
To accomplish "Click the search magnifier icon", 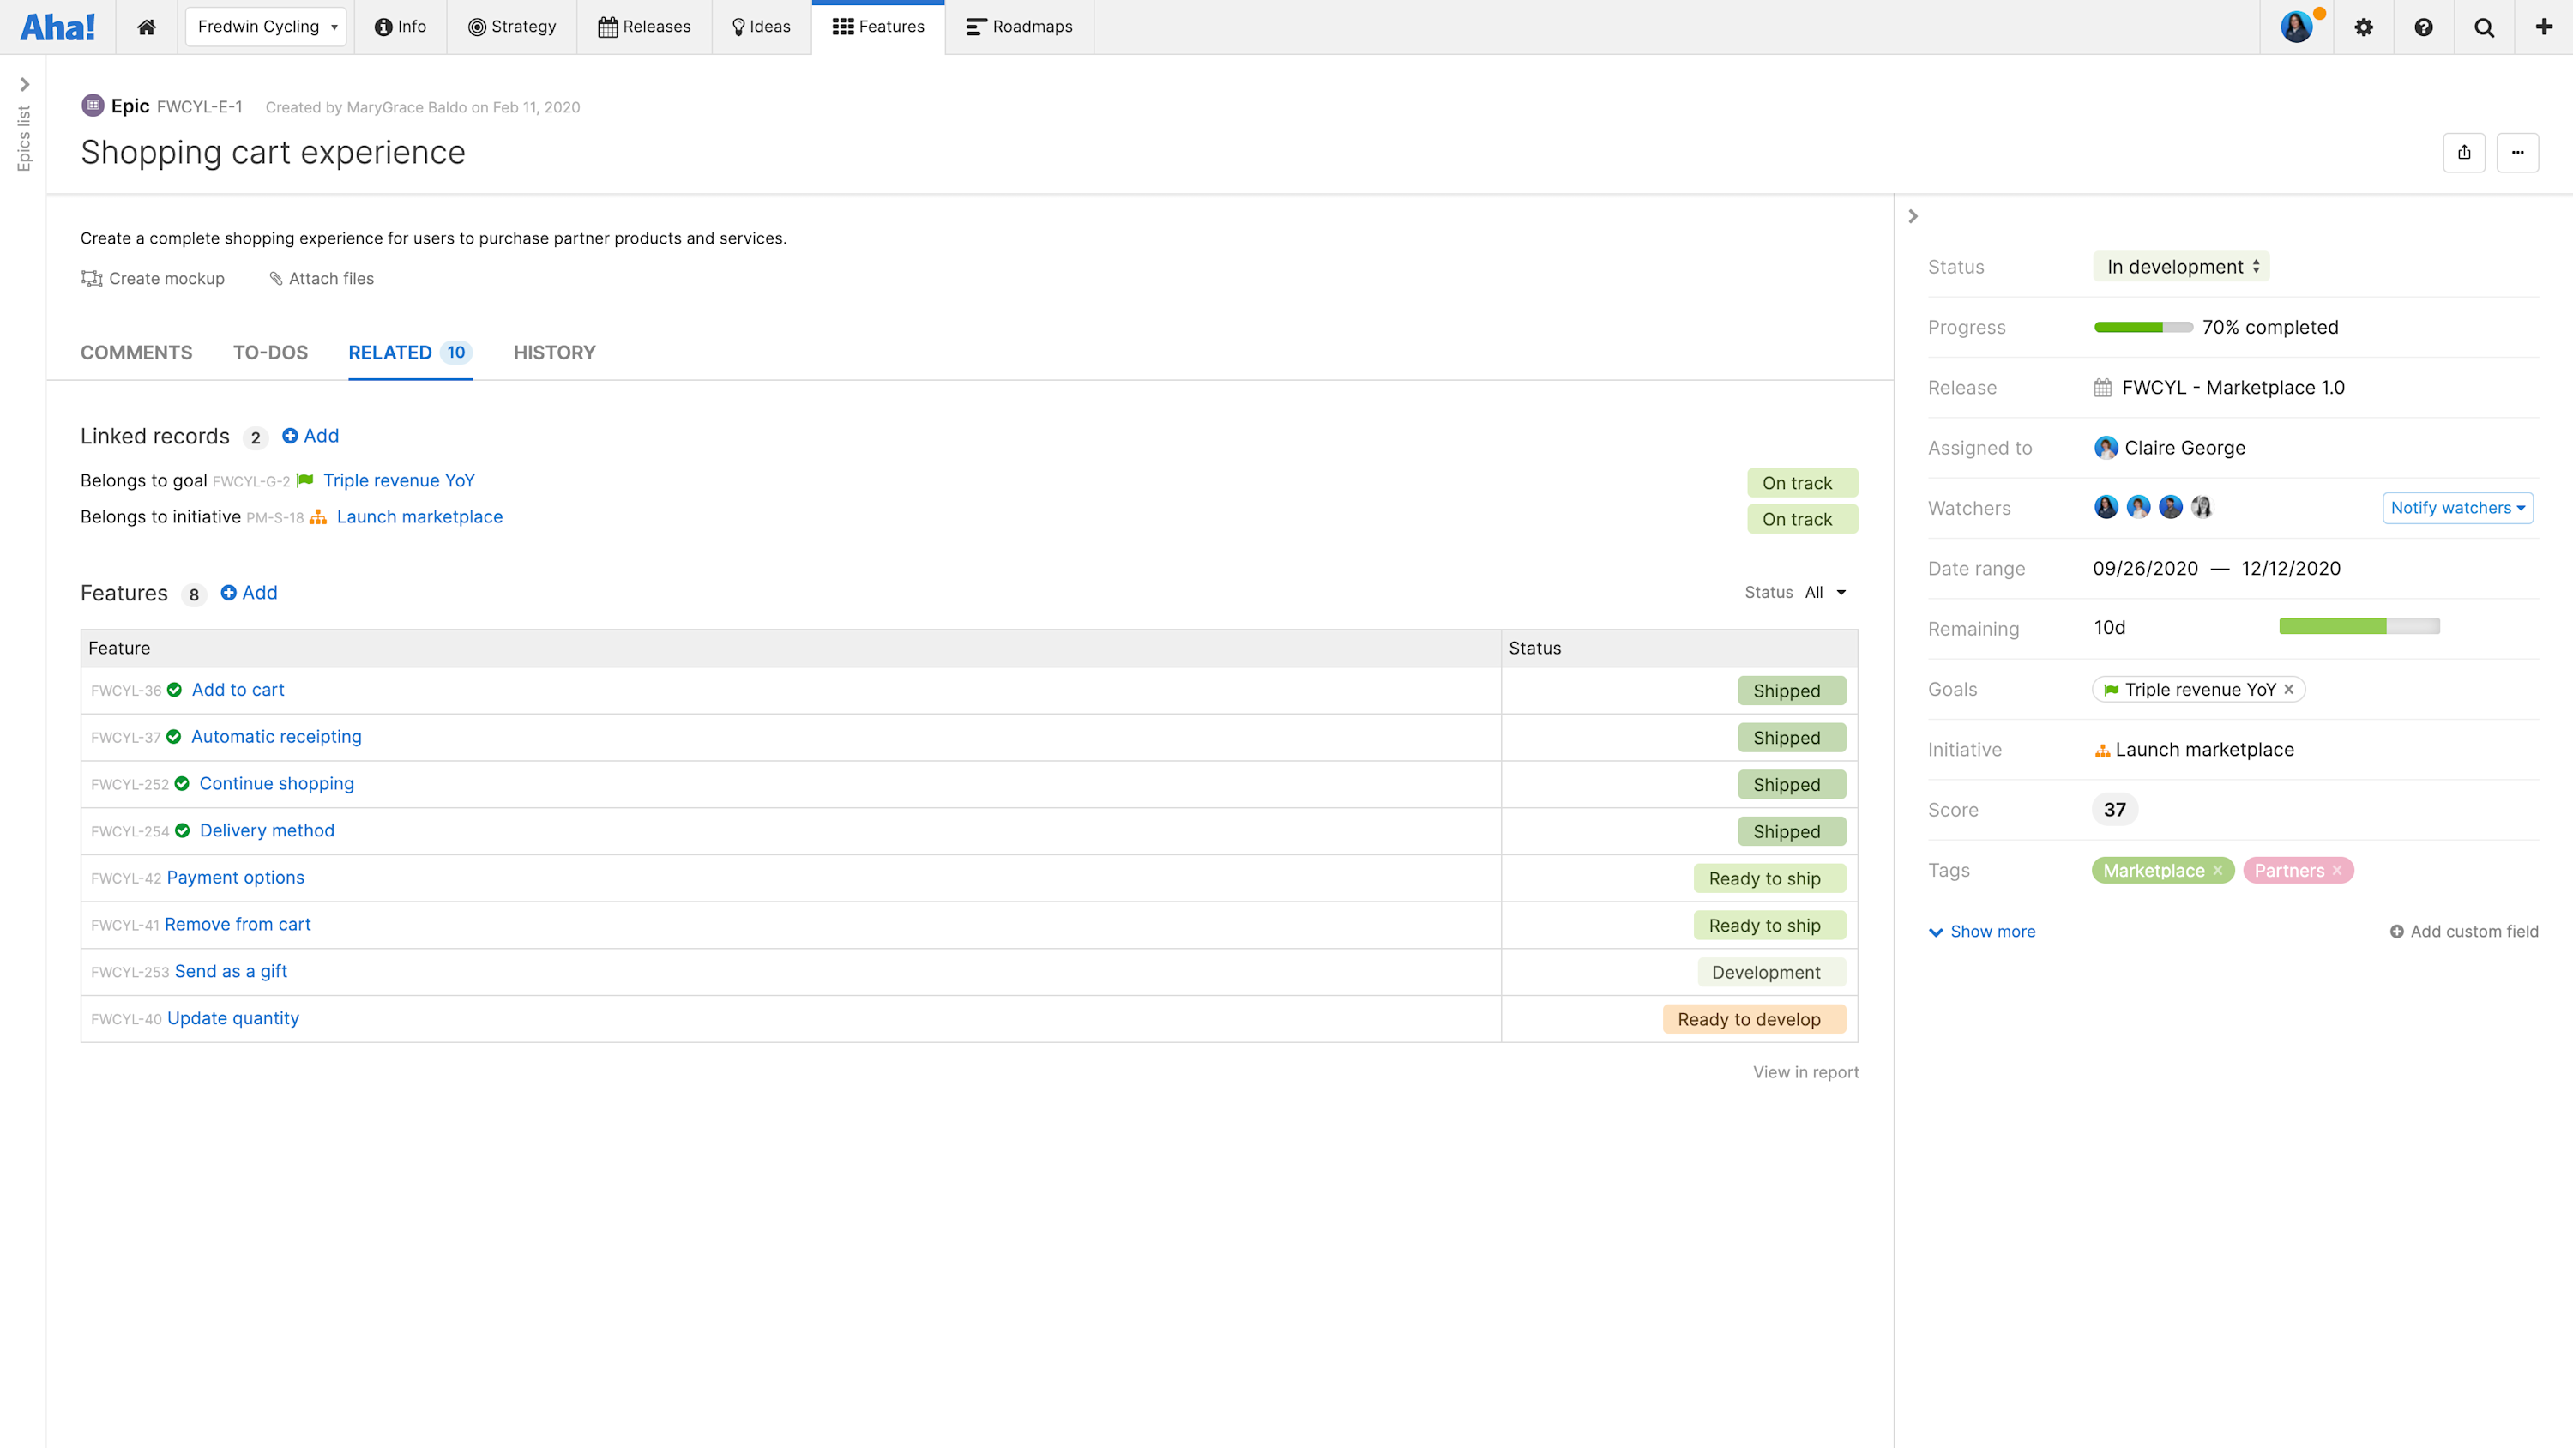I will pos(2484,27).
